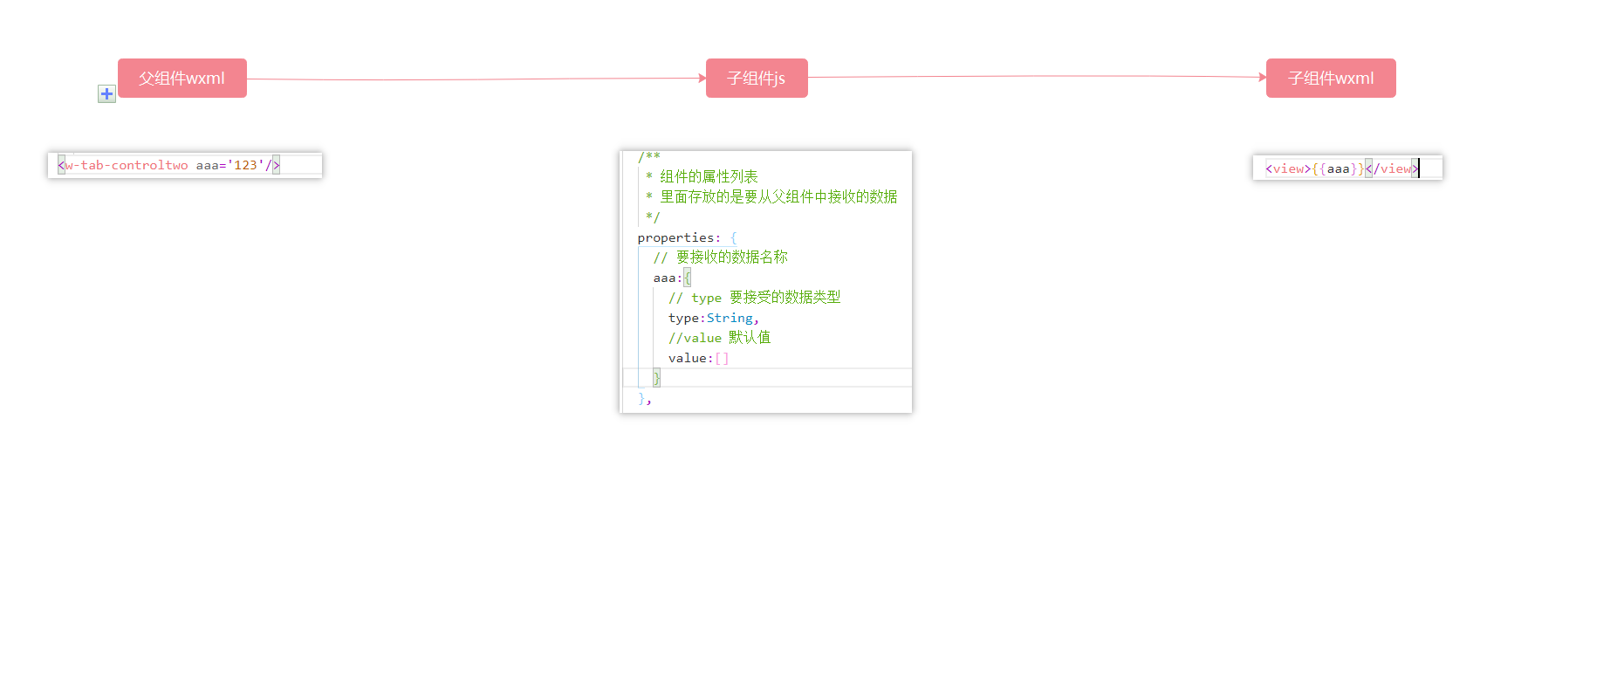Click the blue plus expand icon
The height and width of the screenshot is (673, 1624).
(106, 93)
